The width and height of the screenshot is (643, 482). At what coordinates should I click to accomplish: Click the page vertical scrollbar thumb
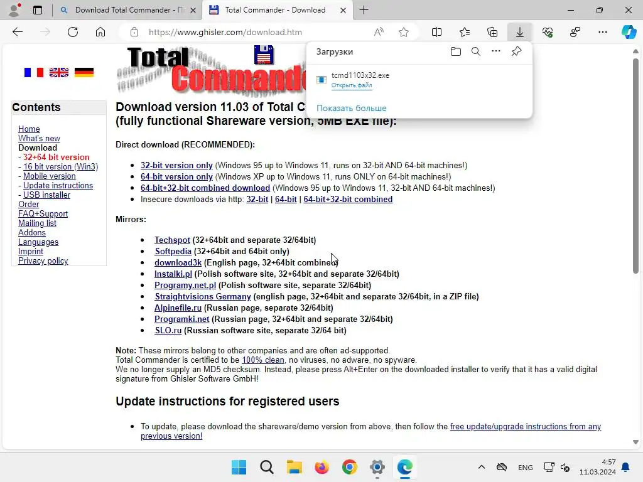pos(635,166)
